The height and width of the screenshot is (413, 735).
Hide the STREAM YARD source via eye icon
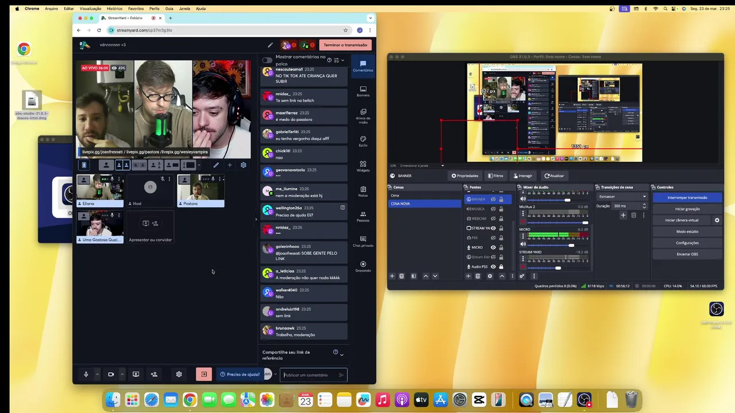[x=493, y=228]
